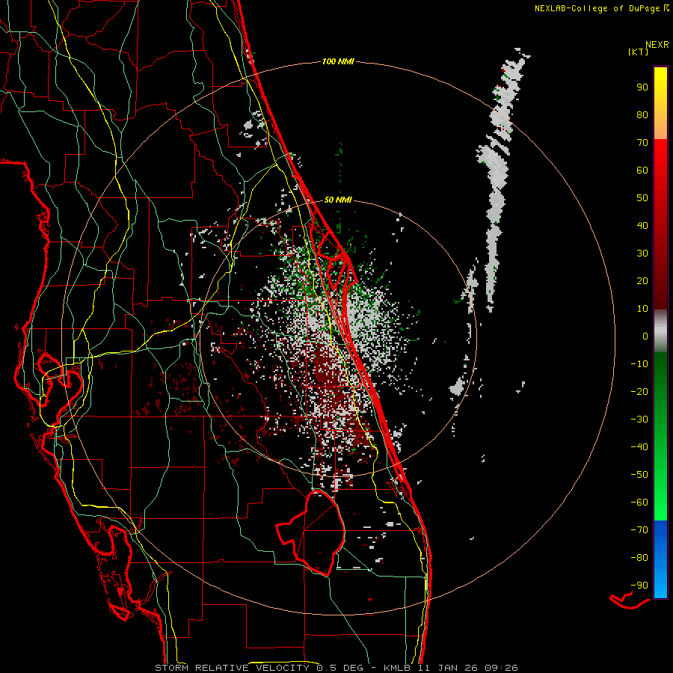Click the NEXLAB-College of DuPage credit text
Screen dimensions: 673x673
(597, 8)
